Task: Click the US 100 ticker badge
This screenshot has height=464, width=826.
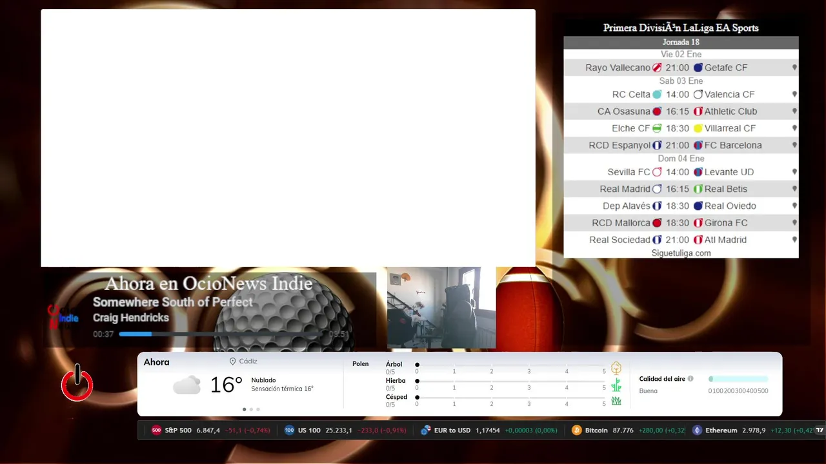Action: pyautogui.click(x=289, y=430)
